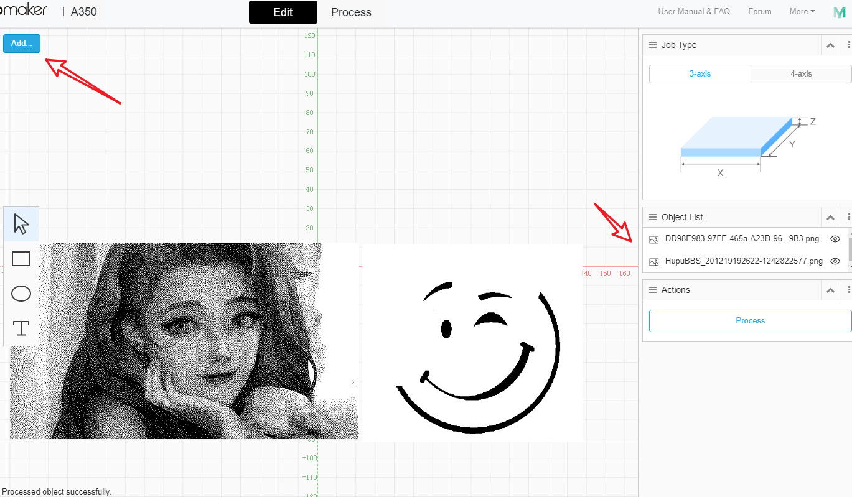
Task: Switch to the Process tab
Action: coord(350,12)
